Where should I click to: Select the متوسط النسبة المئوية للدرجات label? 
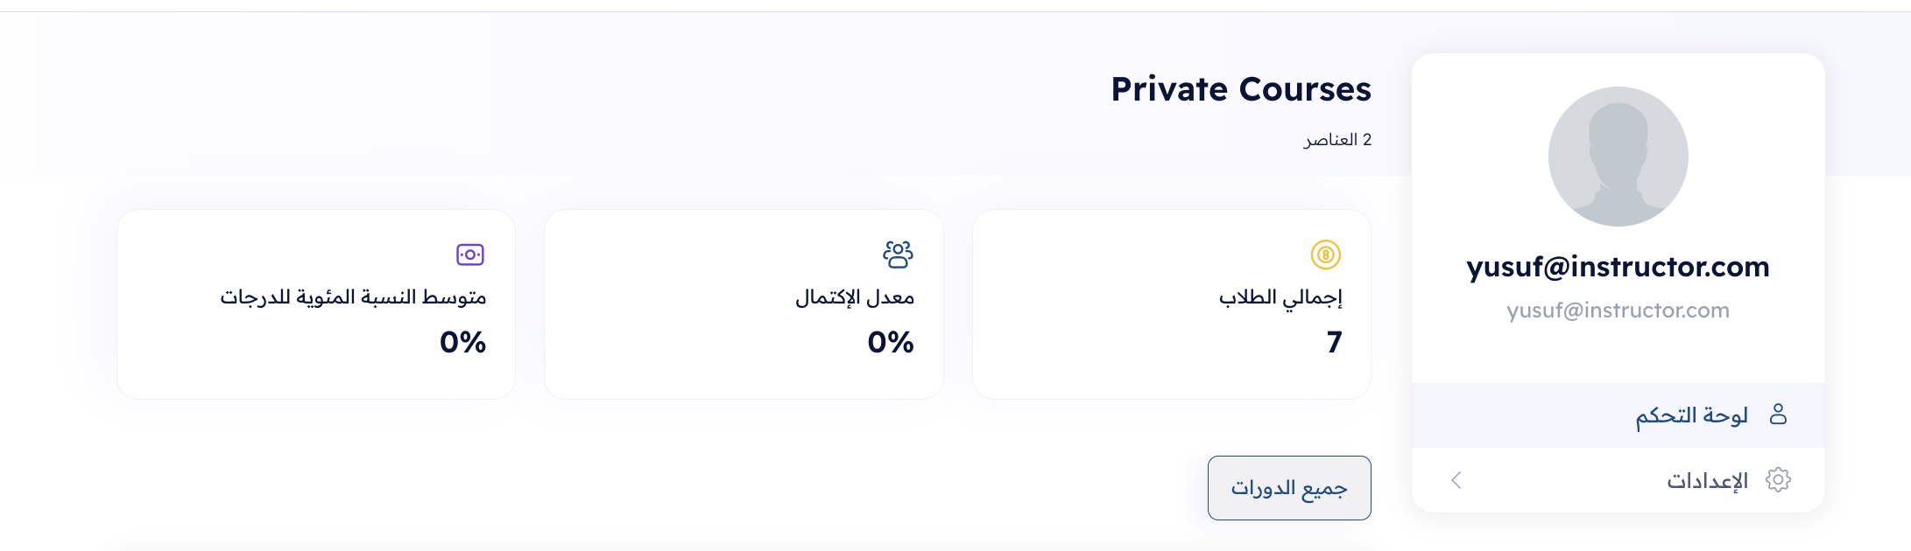coord(353,297)
